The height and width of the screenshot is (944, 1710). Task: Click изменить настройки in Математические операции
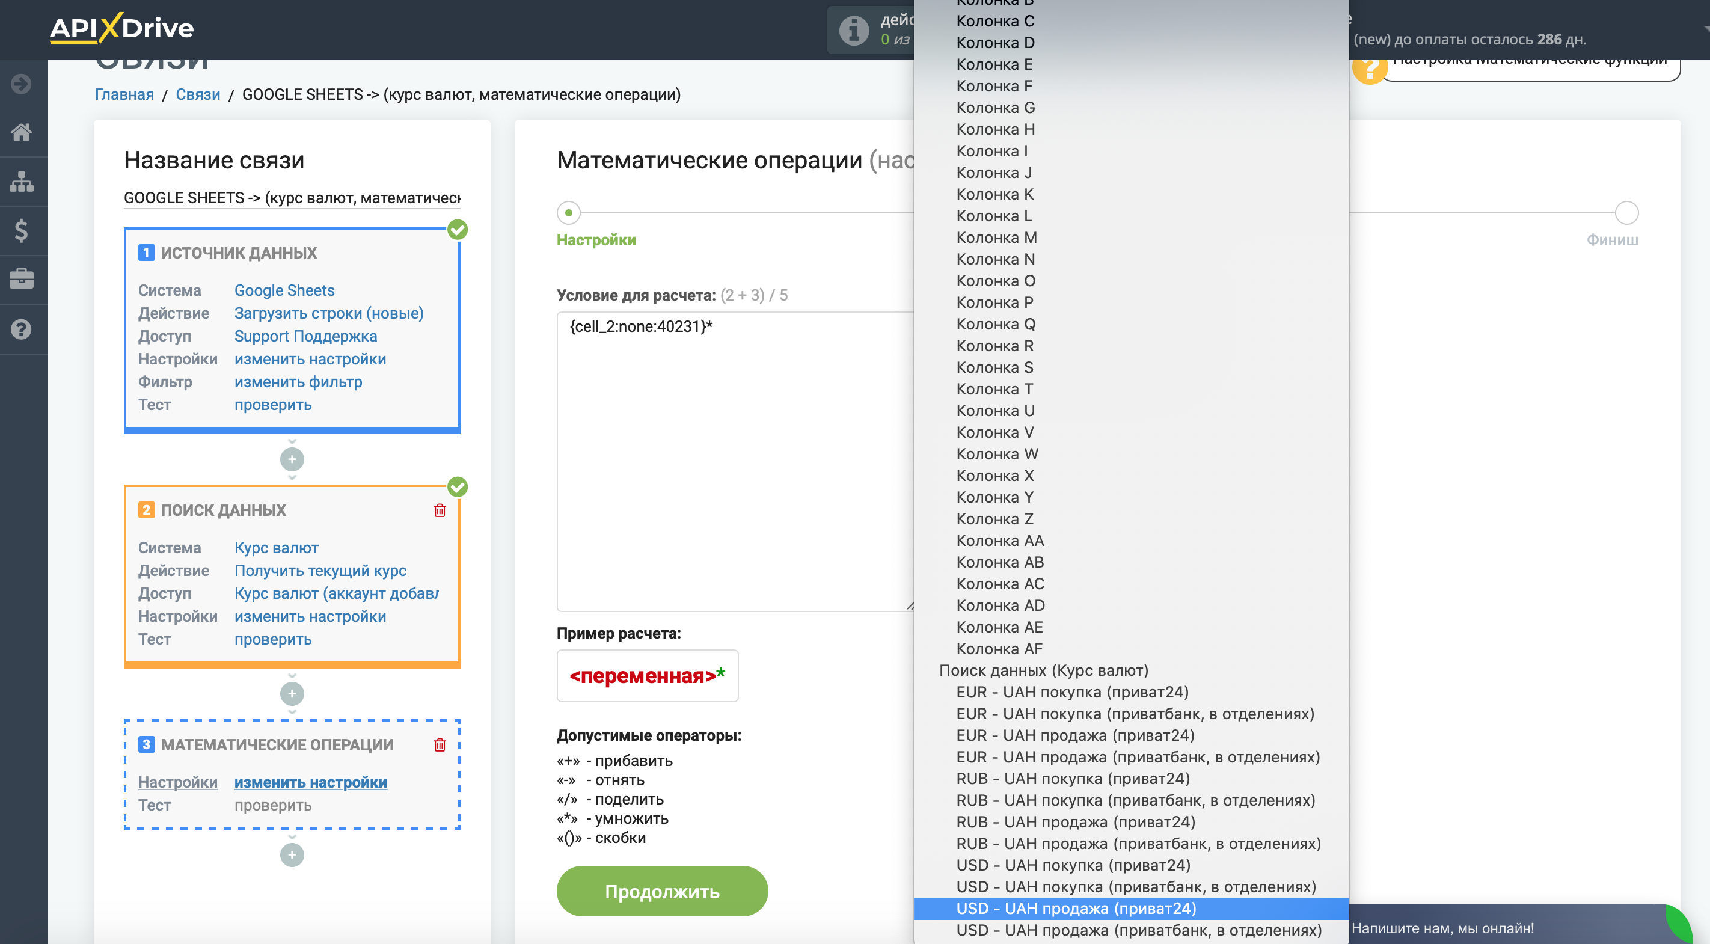tap(311, 782)
